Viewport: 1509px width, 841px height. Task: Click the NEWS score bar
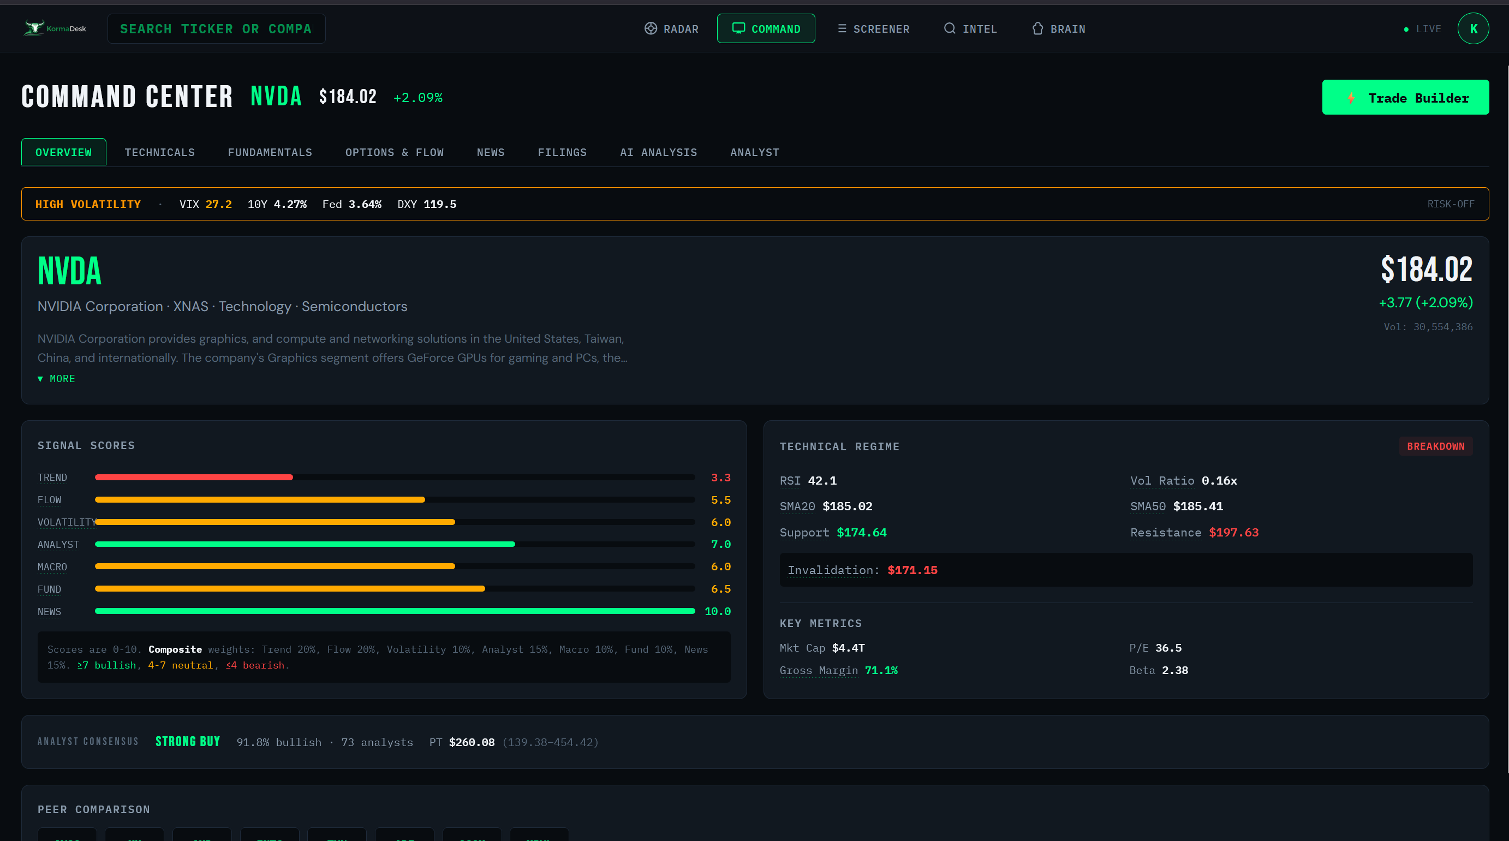394,611
